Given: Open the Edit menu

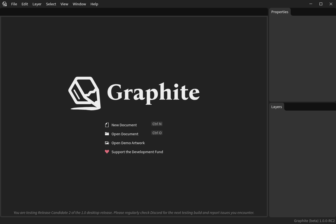Looking at the screenshot, I should (x=25, y=4).
